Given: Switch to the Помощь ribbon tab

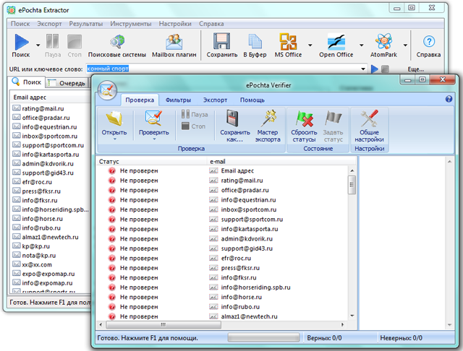Looking at the screenshot, I should [252, 100].
